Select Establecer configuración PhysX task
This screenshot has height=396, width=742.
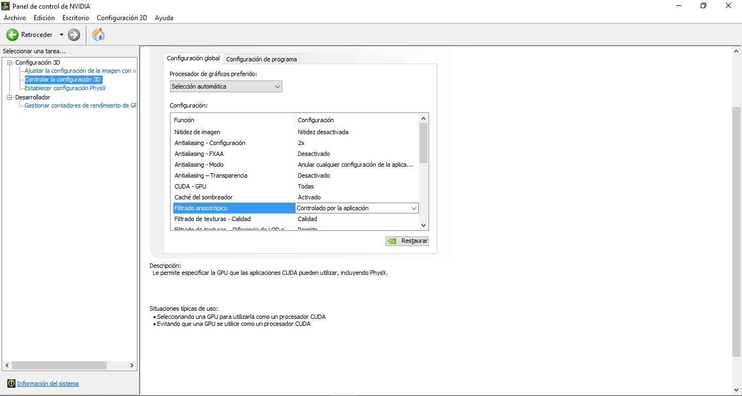(x=65, y=88)
